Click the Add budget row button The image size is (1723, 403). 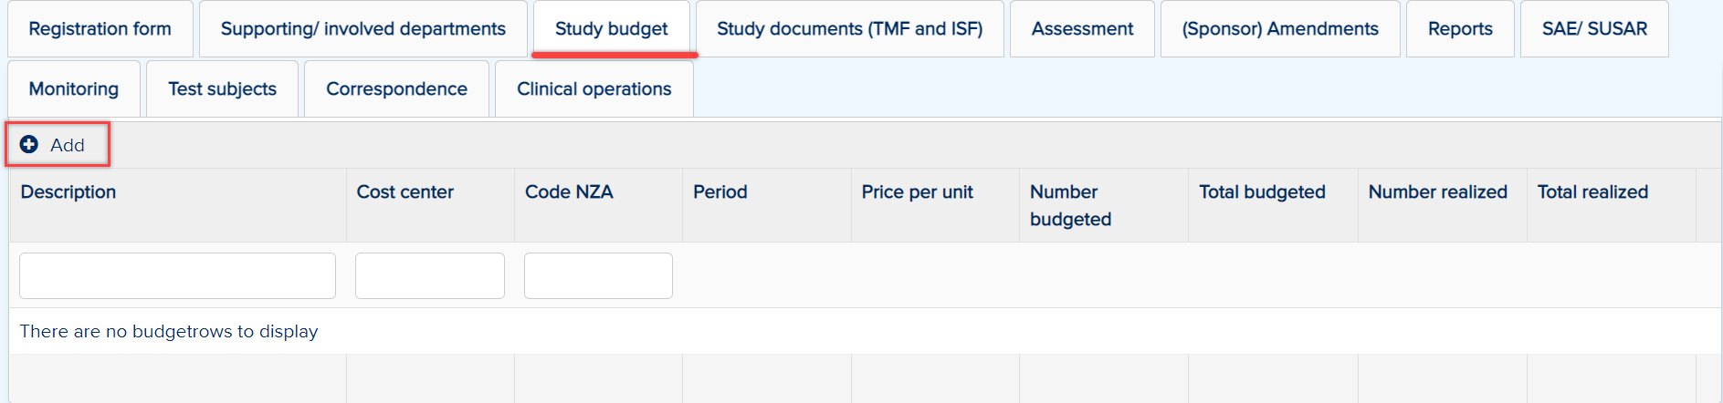coord(58,144)
